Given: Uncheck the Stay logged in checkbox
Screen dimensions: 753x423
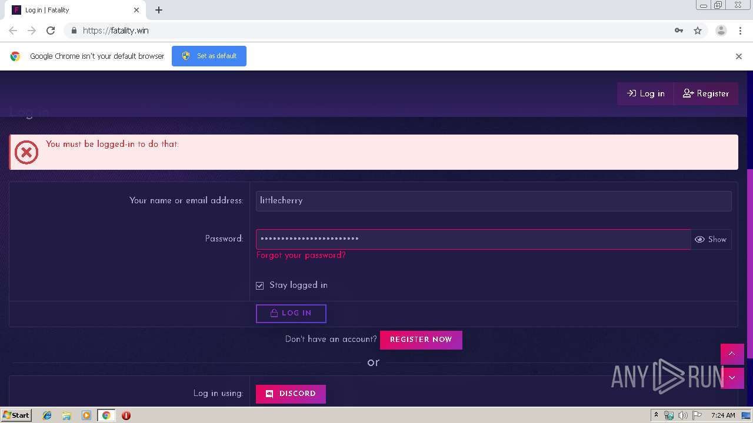Looking at the screenshot, I should pos(259,286).
